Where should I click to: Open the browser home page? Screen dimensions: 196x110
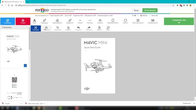[12, 5]
